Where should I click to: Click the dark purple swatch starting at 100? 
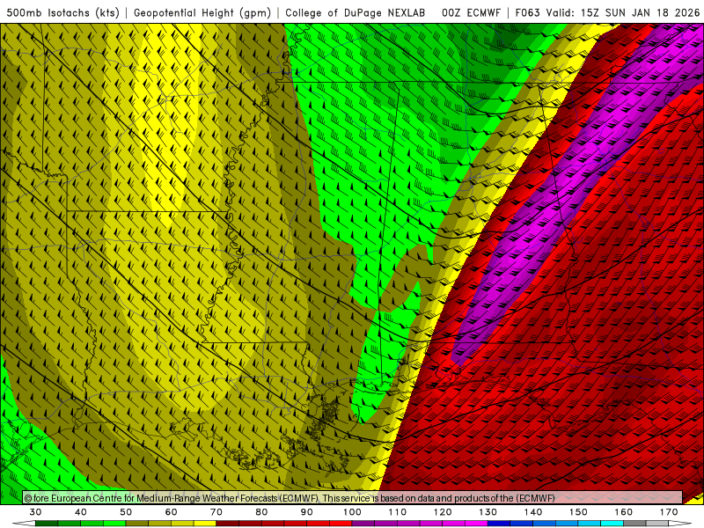pyautogui.click(x=363, y=524)
